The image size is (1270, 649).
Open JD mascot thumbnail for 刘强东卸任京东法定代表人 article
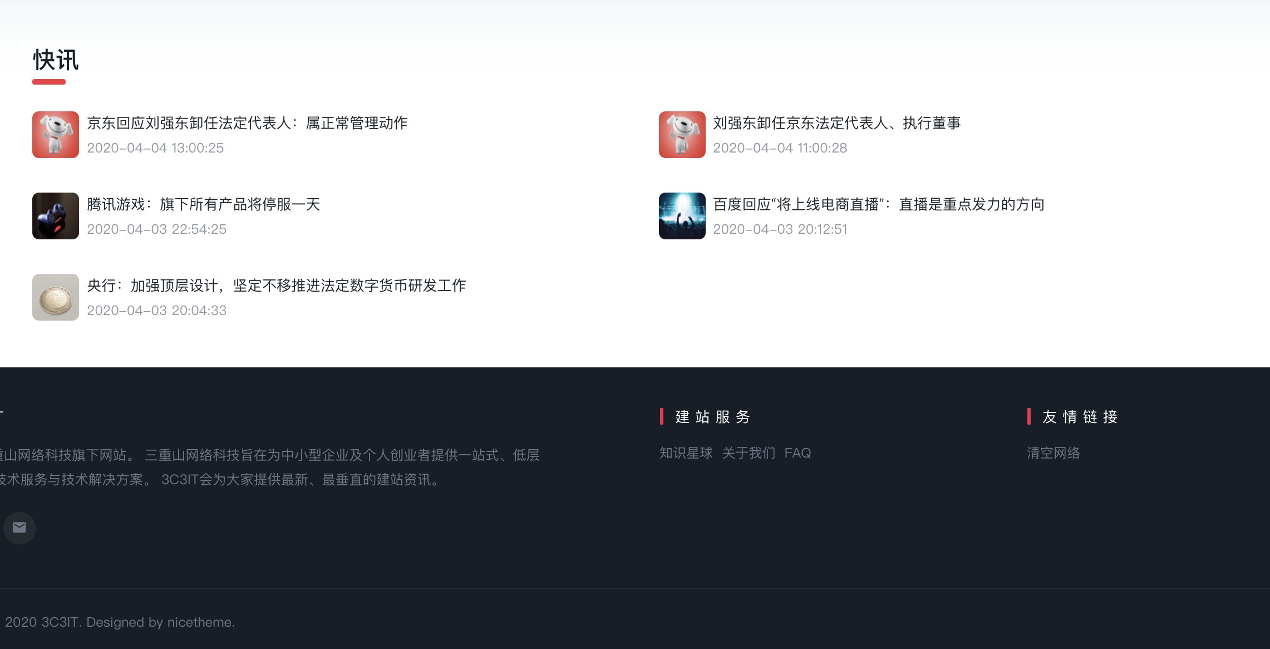coord(682,135)
